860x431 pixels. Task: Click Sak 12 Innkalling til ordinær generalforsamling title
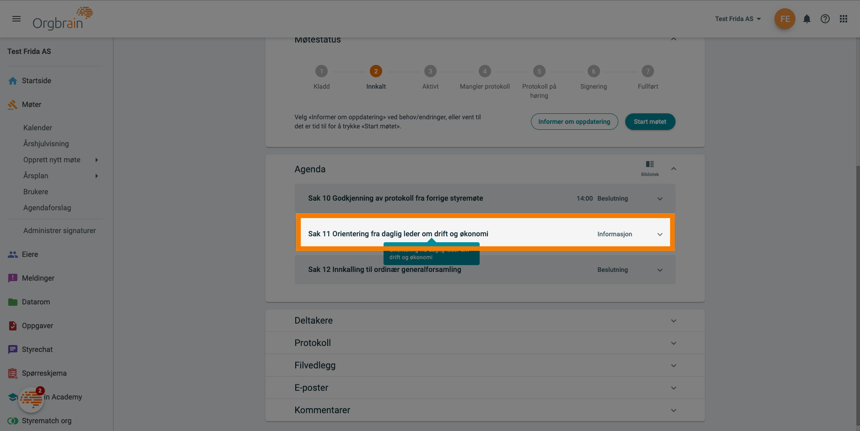click(x=384, y=270)
